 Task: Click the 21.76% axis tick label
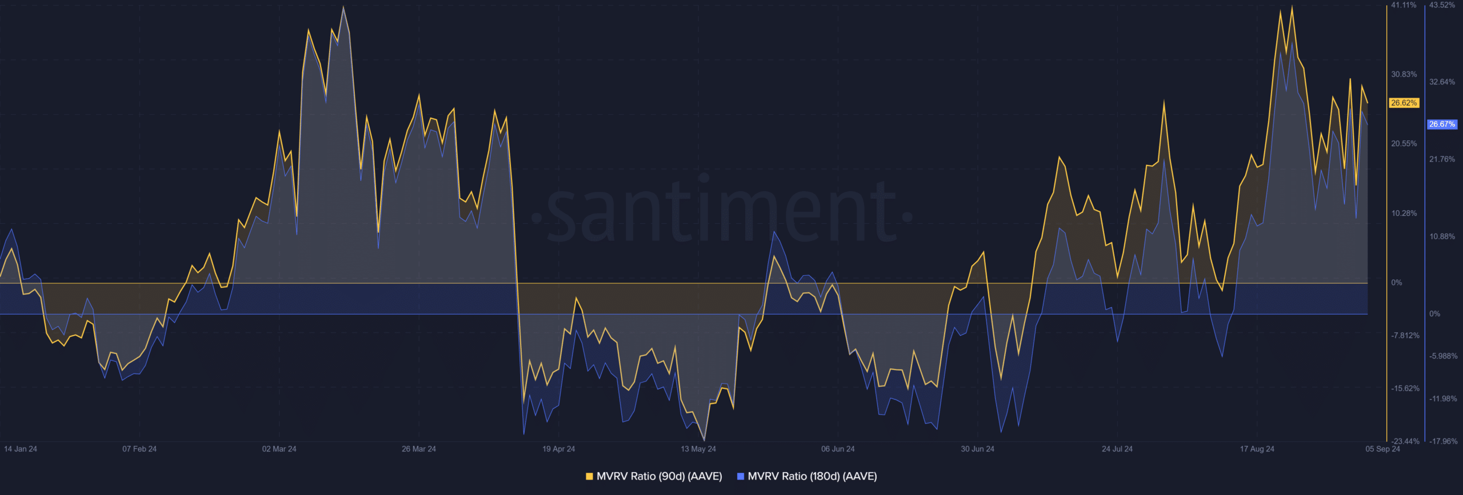point(1442,159)
